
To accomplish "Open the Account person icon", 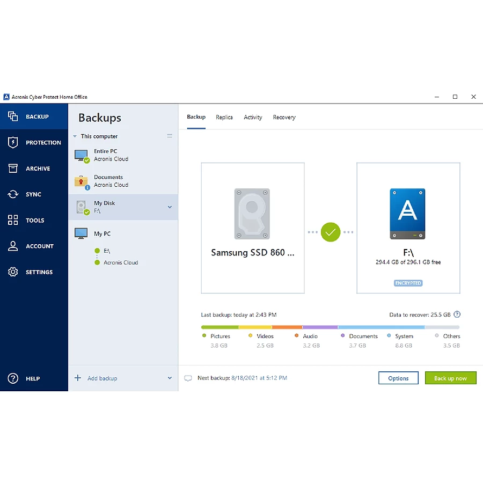I will (13, 246).
